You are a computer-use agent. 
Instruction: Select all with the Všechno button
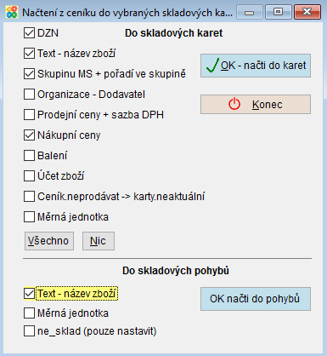49,241
